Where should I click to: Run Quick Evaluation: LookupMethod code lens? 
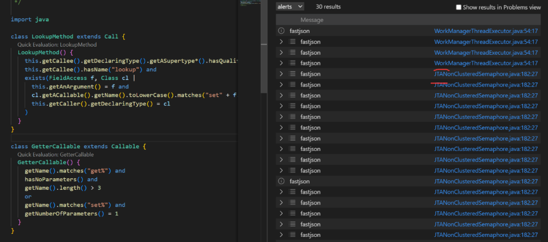tap(57, 45)
